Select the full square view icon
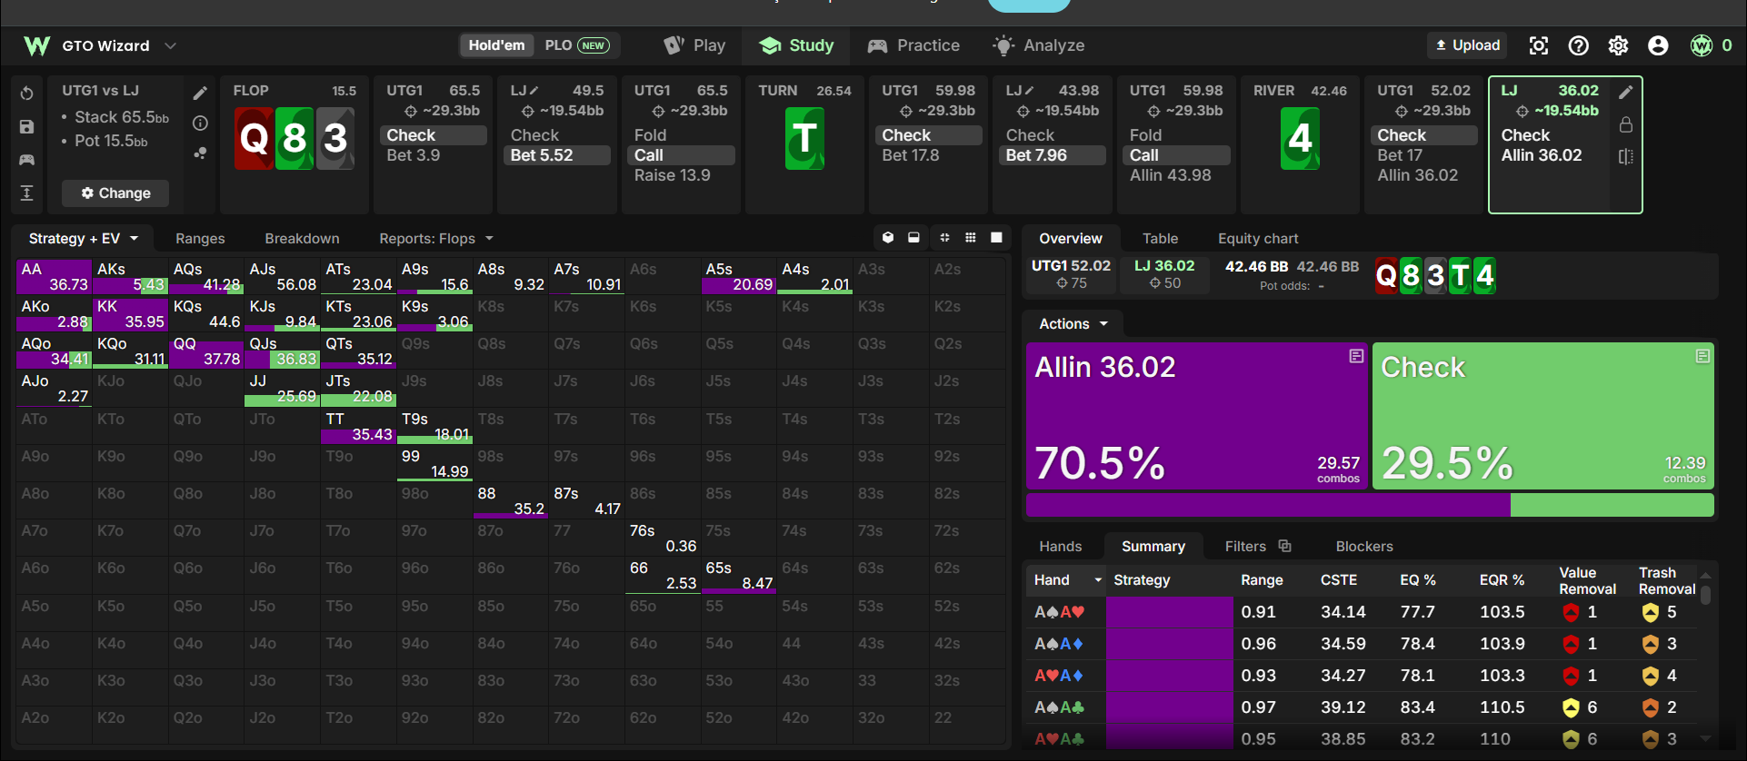The image size is (1747, 761). (996, 238)
